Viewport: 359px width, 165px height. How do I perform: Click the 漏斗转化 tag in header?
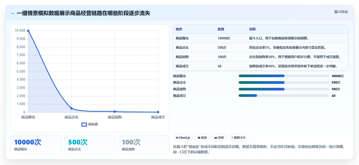(x=341, y=12)
